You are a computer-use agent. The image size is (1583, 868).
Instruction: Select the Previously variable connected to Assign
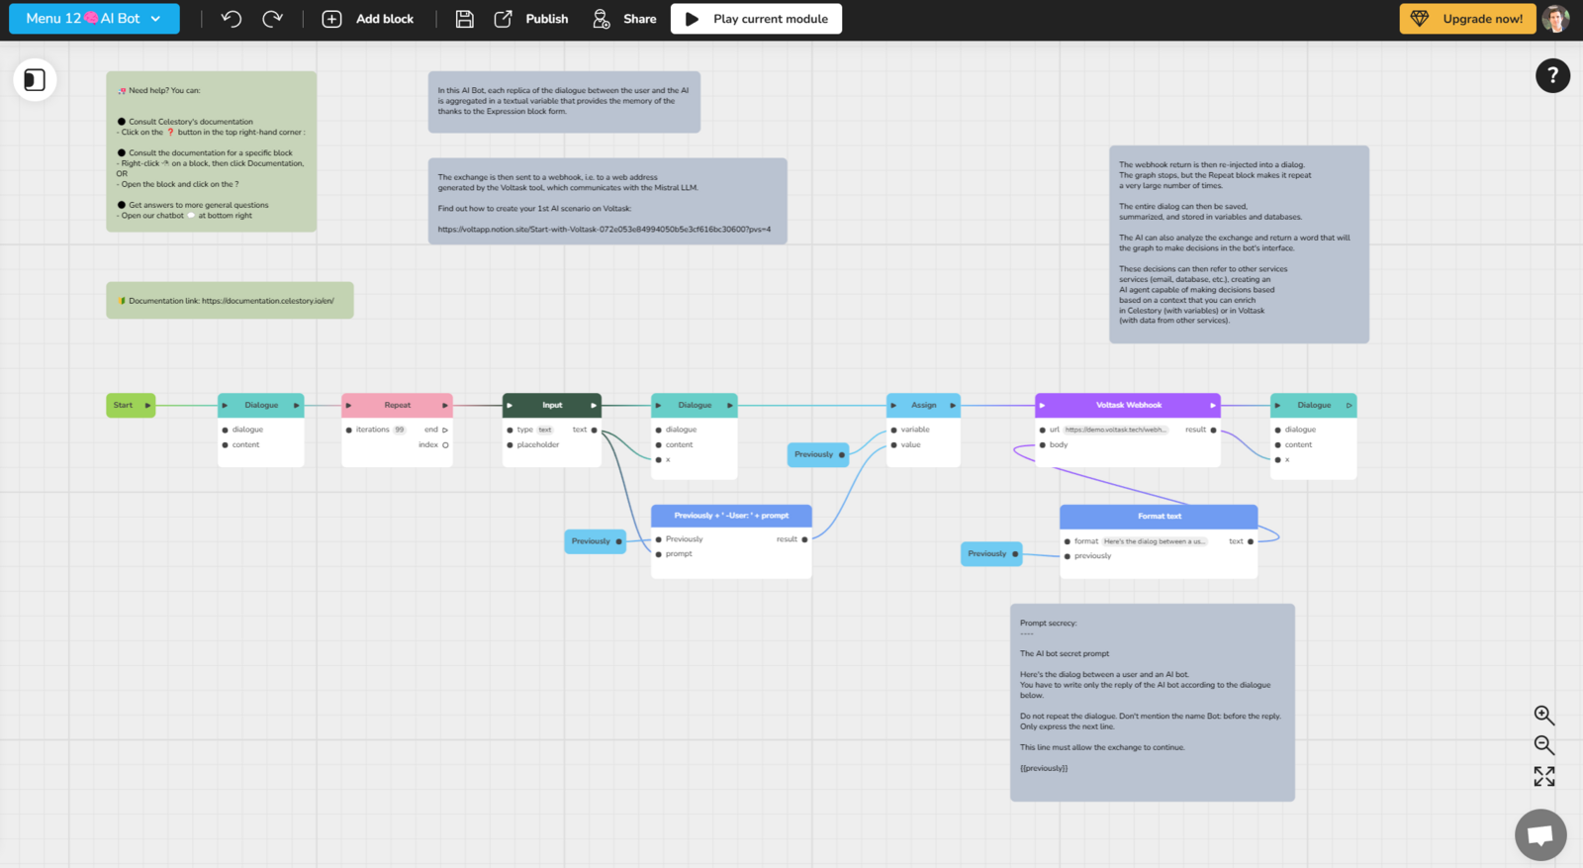tap(818, 454)
